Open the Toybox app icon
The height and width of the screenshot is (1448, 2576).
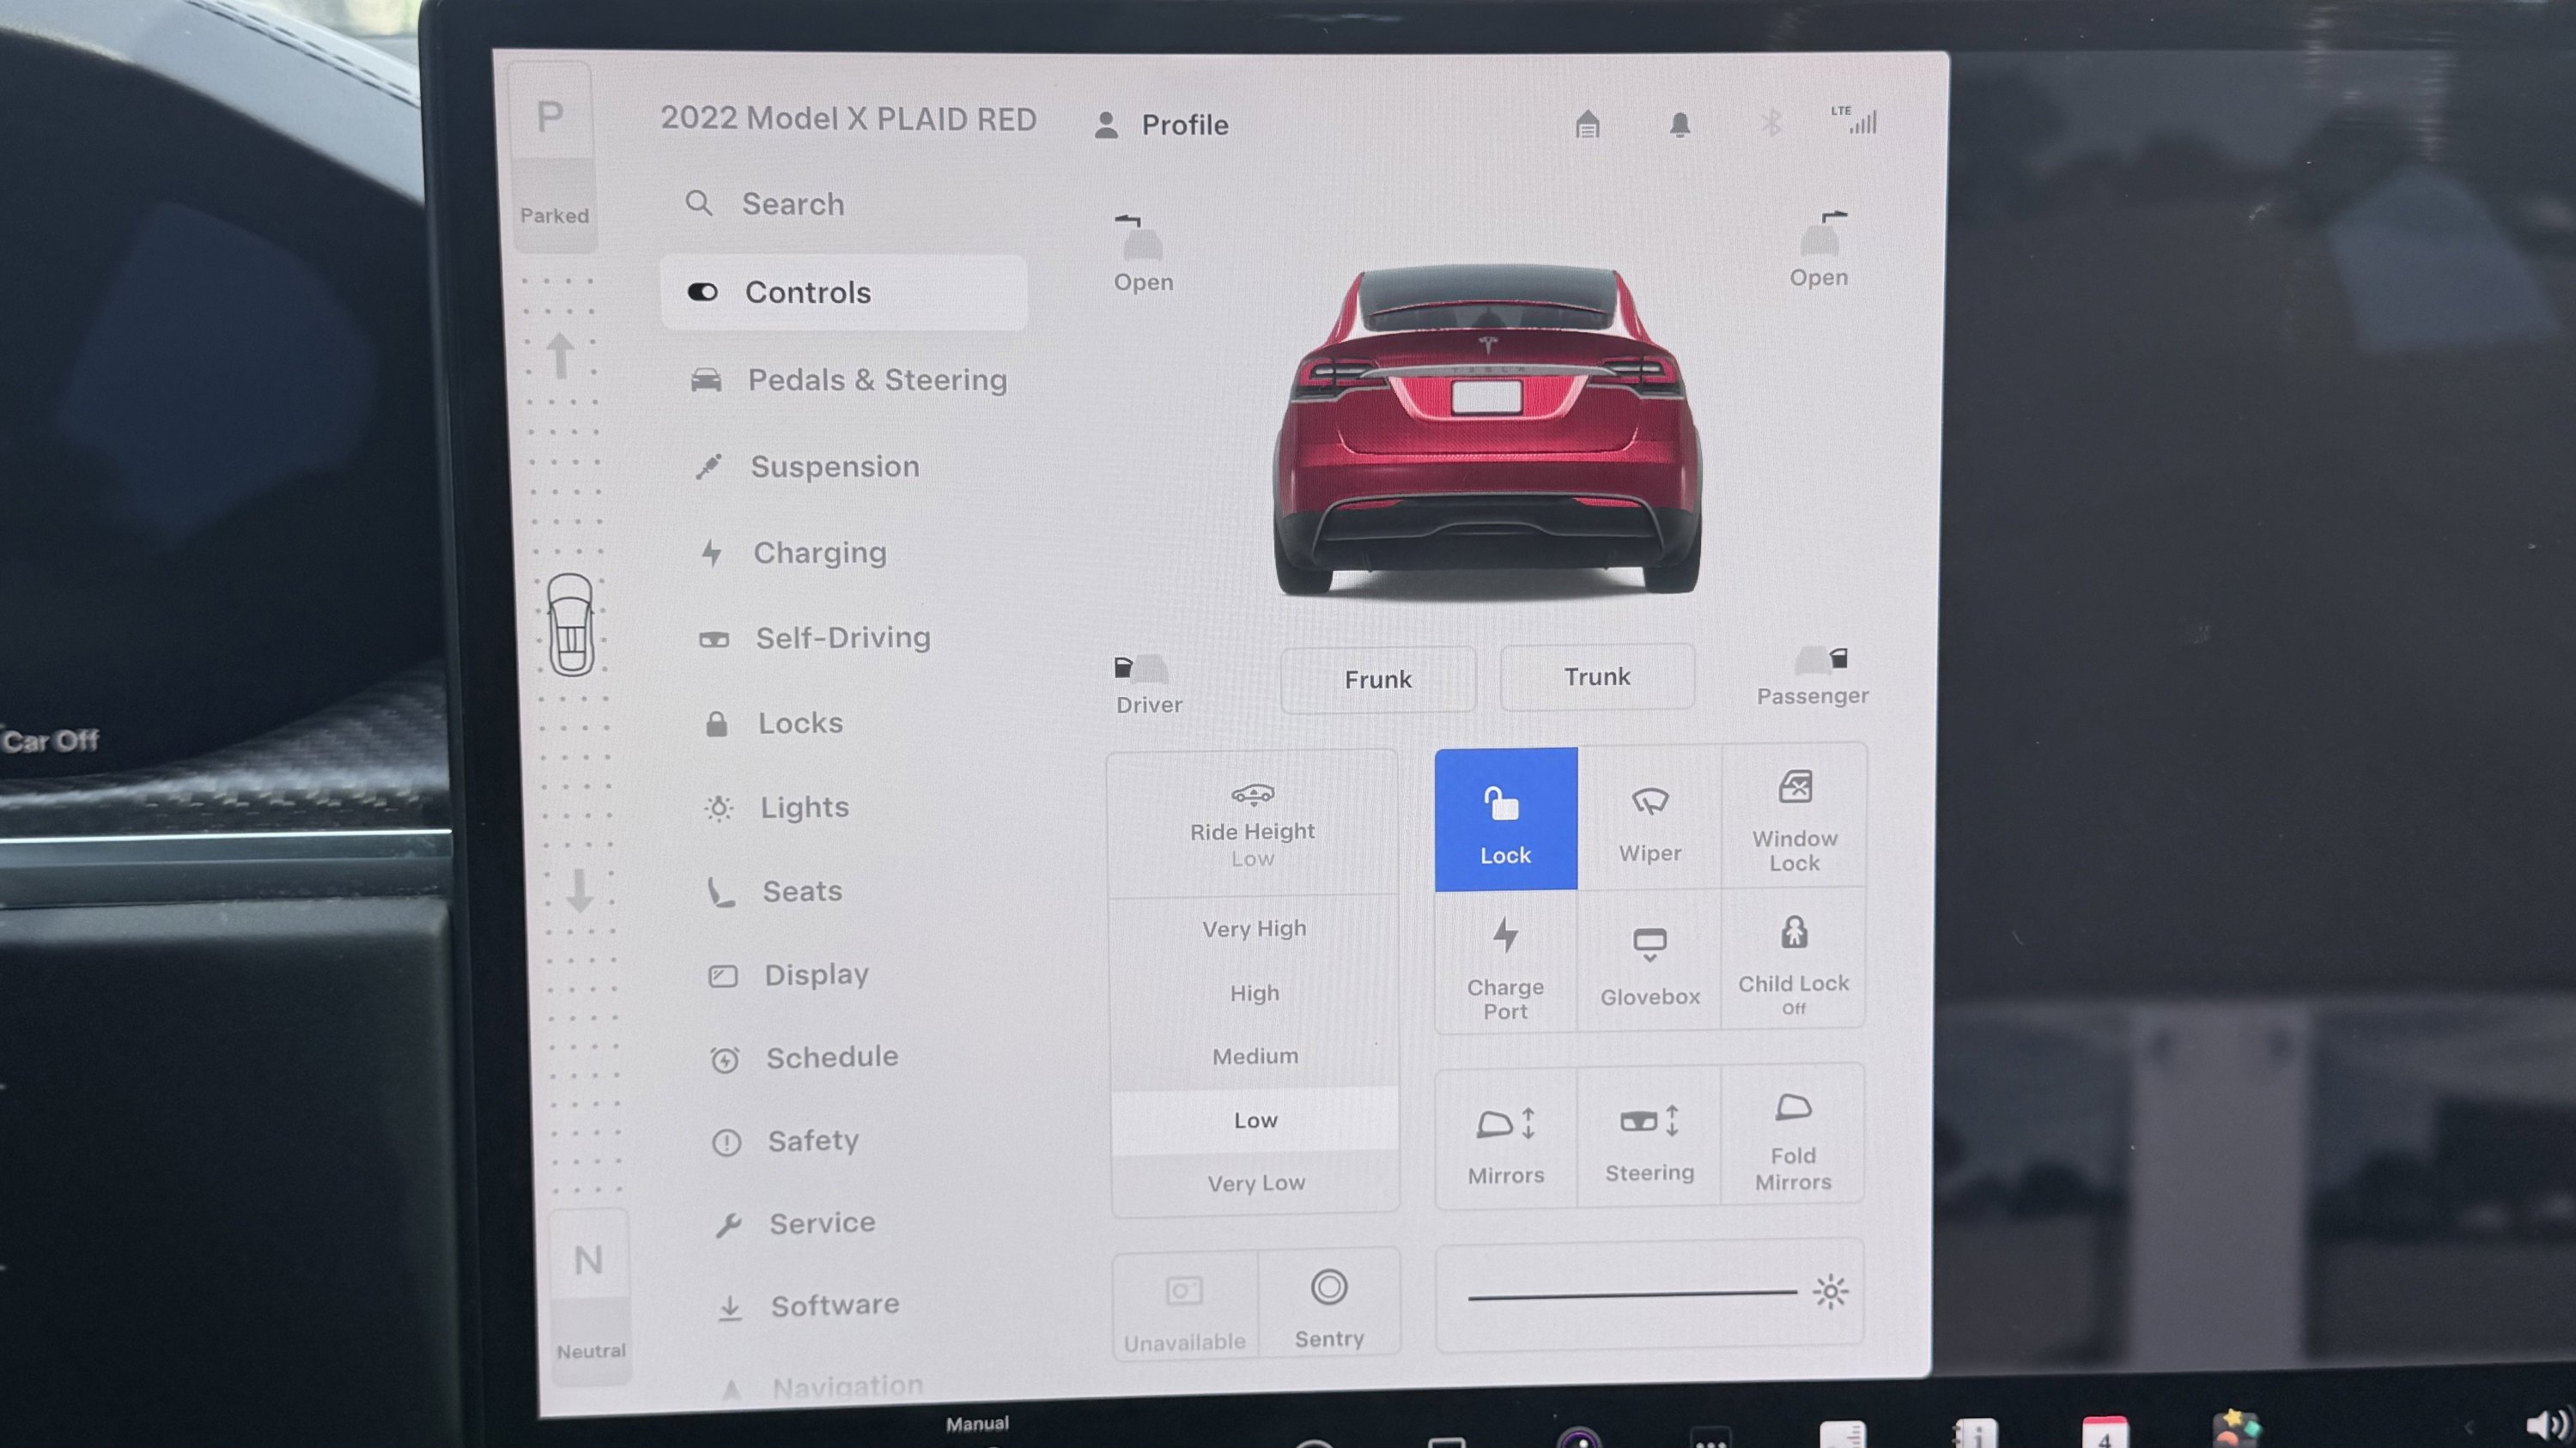pos(2237,1430)
